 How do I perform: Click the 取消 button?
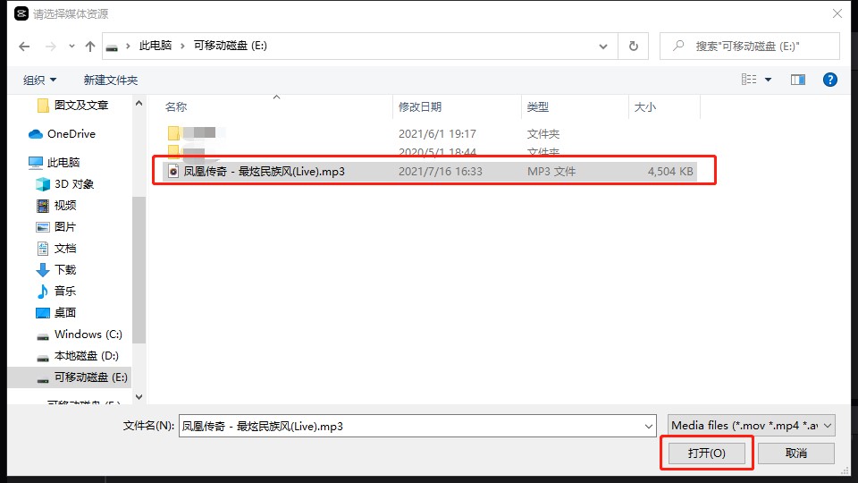(796, 453)
